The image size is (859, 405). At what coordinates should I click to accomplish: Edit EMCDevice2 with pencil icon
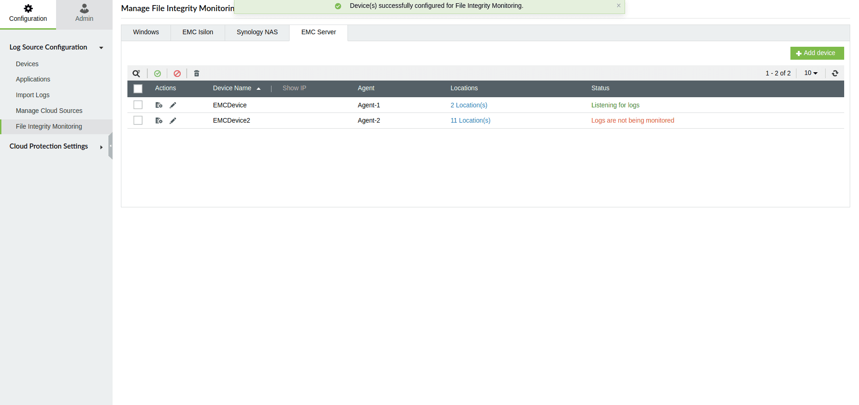[173, 120]
